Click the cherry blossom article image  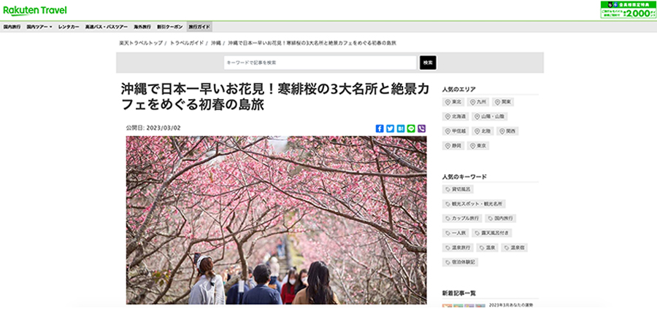click(276, 218)
